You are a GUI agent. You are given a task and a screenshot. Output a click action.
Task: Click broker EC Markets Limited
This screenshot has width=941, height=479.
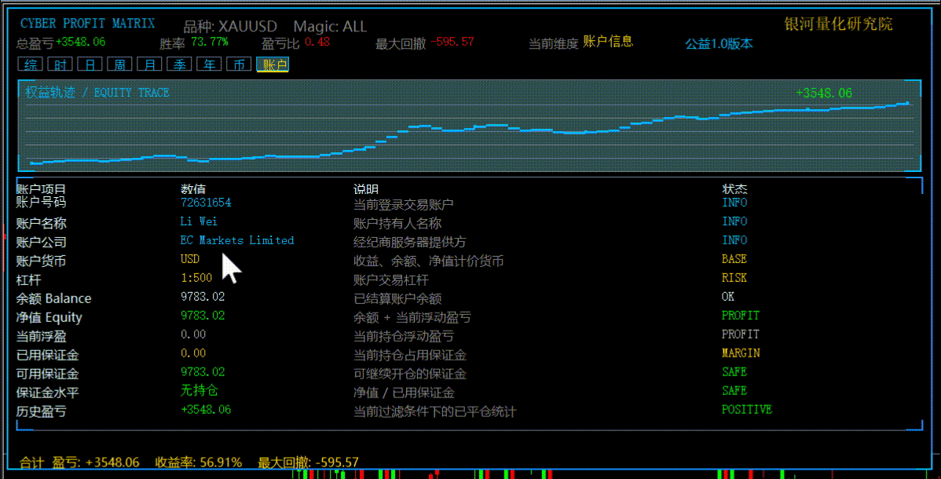237,240
